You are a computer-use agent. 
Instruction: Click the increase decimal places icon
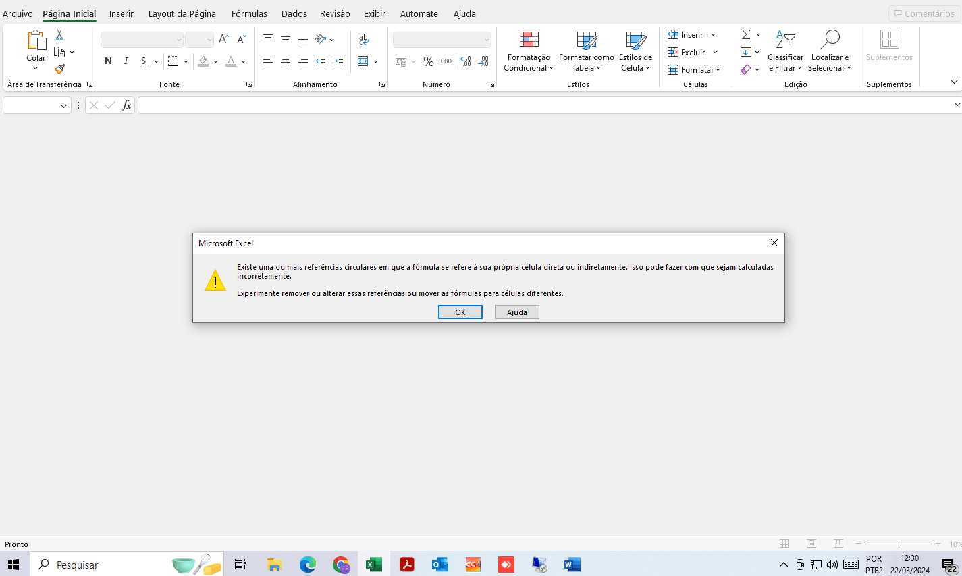click(466, 61)
